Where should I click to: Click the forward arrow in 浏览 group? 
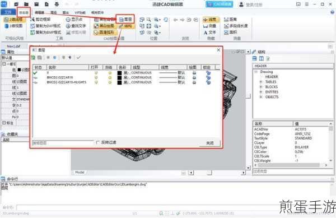pos(182,20)
